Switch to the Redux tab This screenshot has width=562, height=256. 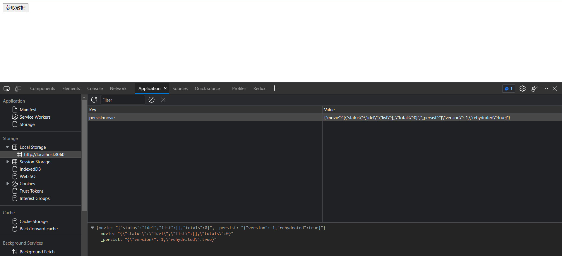click(x=259, y=89)
